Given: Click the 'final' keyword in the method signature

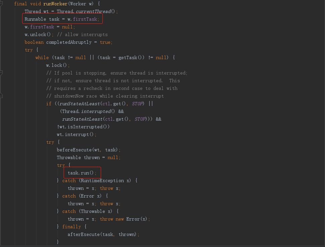Looking at the screenshot, I should point(20,4).
